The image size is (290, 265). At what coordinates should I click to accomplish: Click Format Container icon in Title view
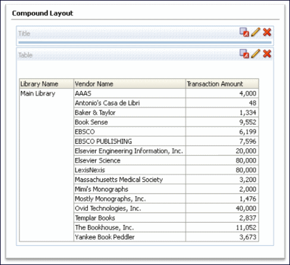click(244, 32)
